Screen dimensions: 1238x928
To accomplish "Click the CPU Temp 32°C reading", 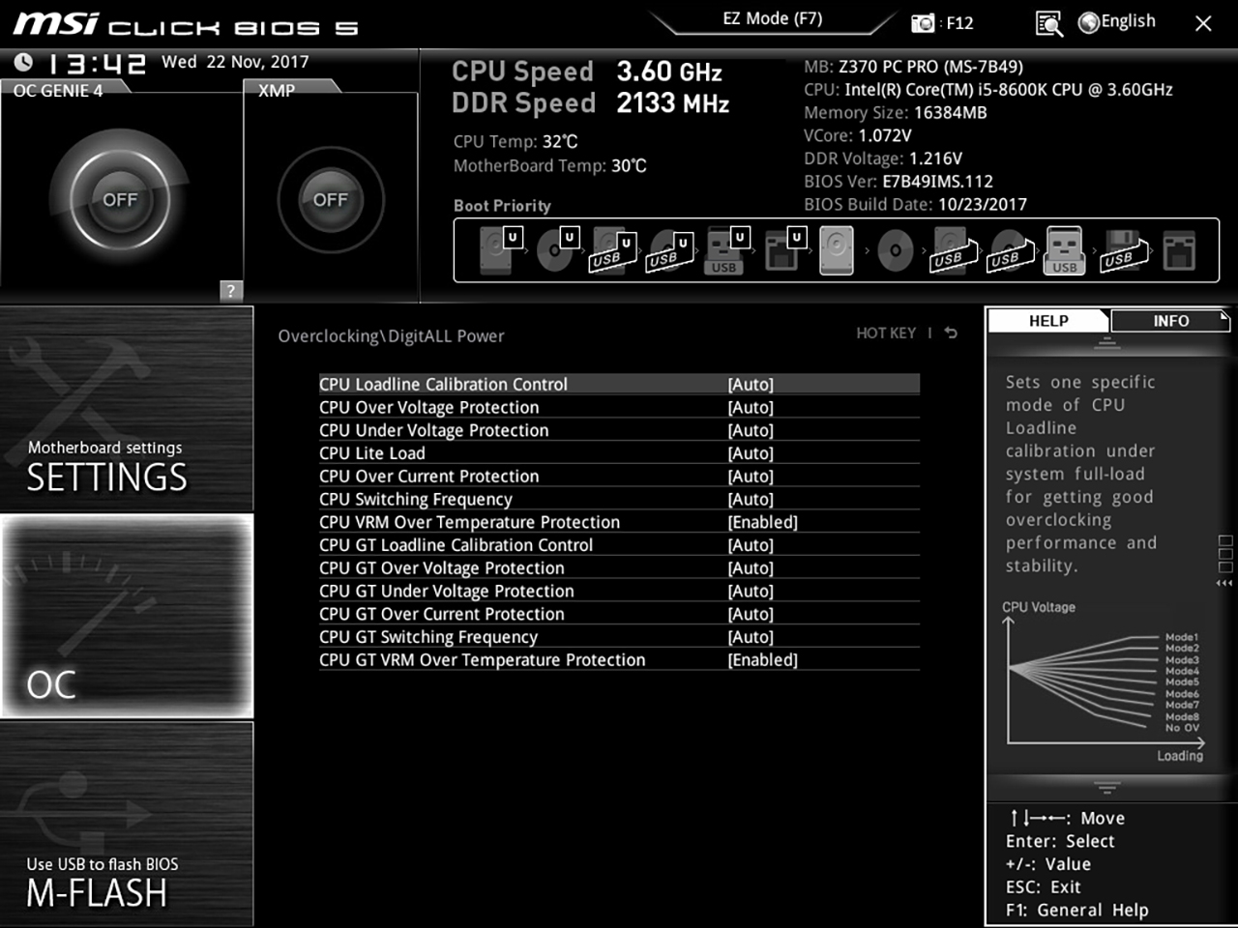I will (x=516, y=142).
